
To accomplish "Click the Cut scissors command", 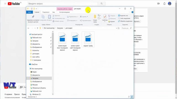I will 56,16.
